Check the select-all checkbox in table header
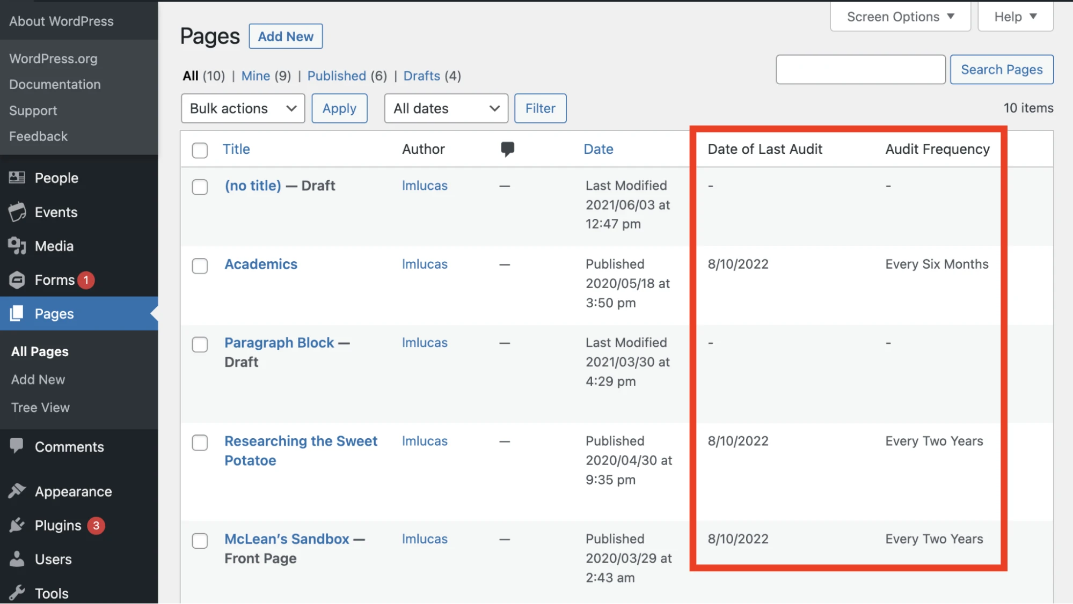The width and height of the screenshot is (1073, 604). click(x=199, y=151)
